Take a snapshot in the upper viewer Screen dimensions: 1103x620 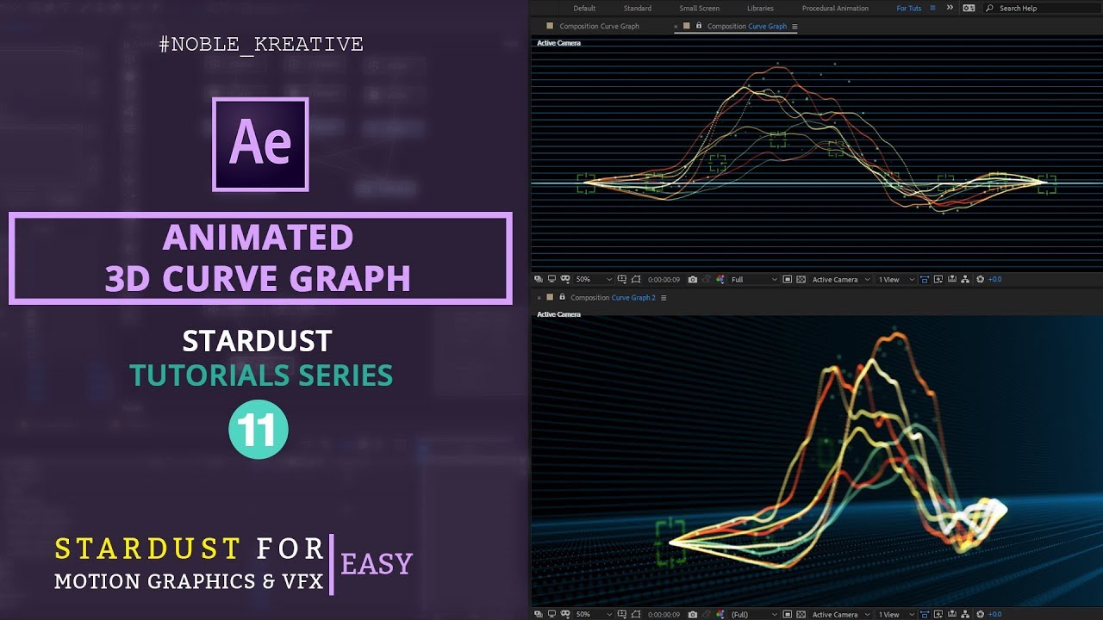tap(693, 280)
